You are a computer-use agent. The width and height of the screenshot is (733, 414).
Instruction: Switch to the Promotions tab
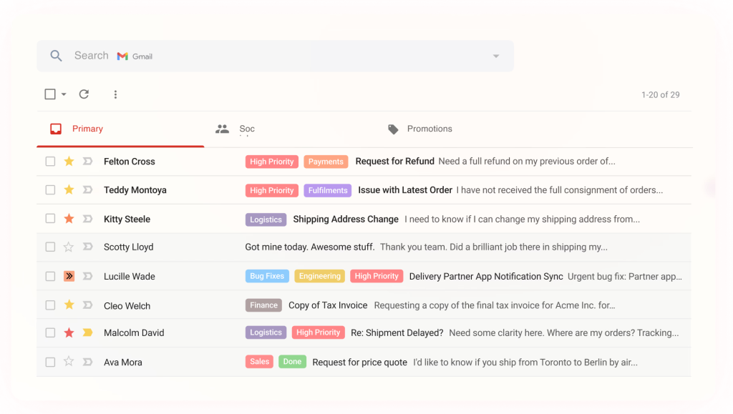[419, 129]
